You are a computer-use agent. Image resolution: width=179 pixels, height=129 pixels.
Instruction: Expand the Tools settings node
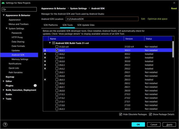tap(4, 99)
